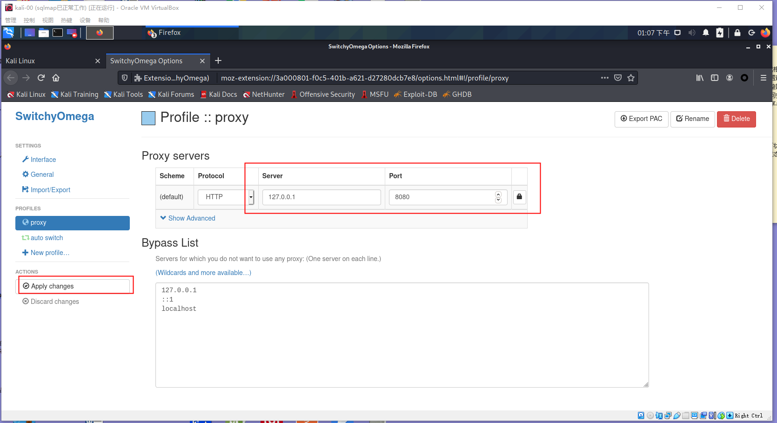This screenshot has width=777, height=423.
Task: Open the Import/Export settings page
Action: pyautogui.click(x=47, y=190)
